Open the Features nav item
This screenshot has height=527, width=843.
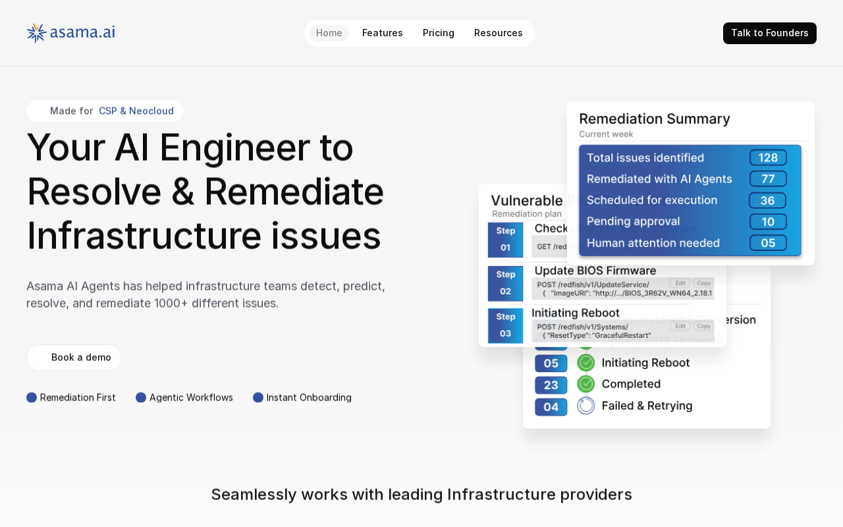[x=383, y=33]
